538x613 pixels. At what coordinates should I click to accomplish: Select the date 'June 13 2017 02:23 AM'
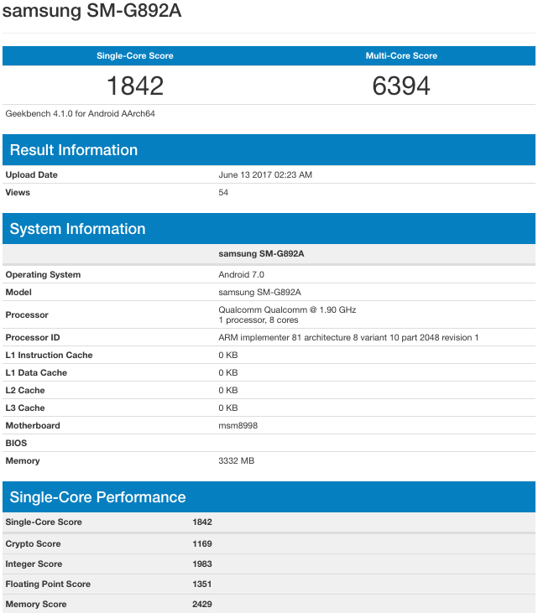tap(265, 174)
